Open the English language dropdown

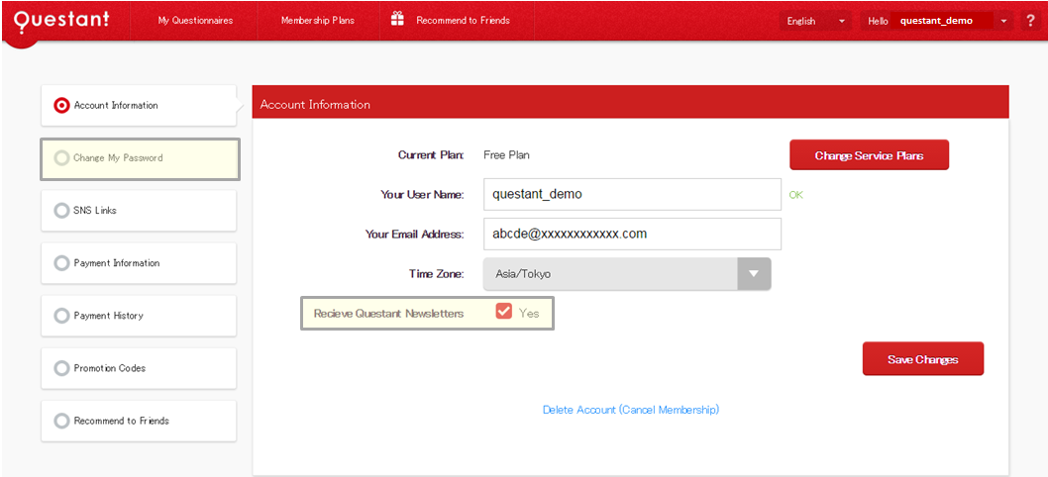[815, 21]
